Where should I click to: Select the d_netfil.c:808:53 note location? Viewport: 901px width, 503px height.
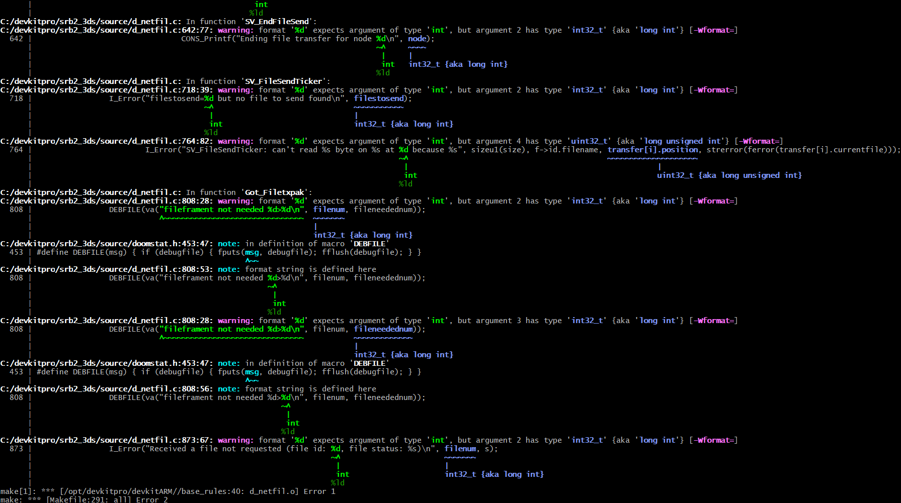coord(107,269)
